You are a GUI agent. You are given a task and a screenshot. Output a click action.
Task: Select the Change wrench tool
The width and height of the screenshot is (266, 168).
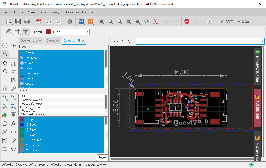pyautogui.click(x=13, y=89)
